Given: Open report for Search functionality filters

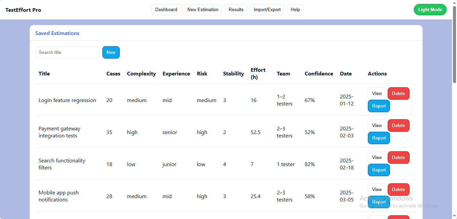Looking at the screenshot, I should [x=379, y=170].
